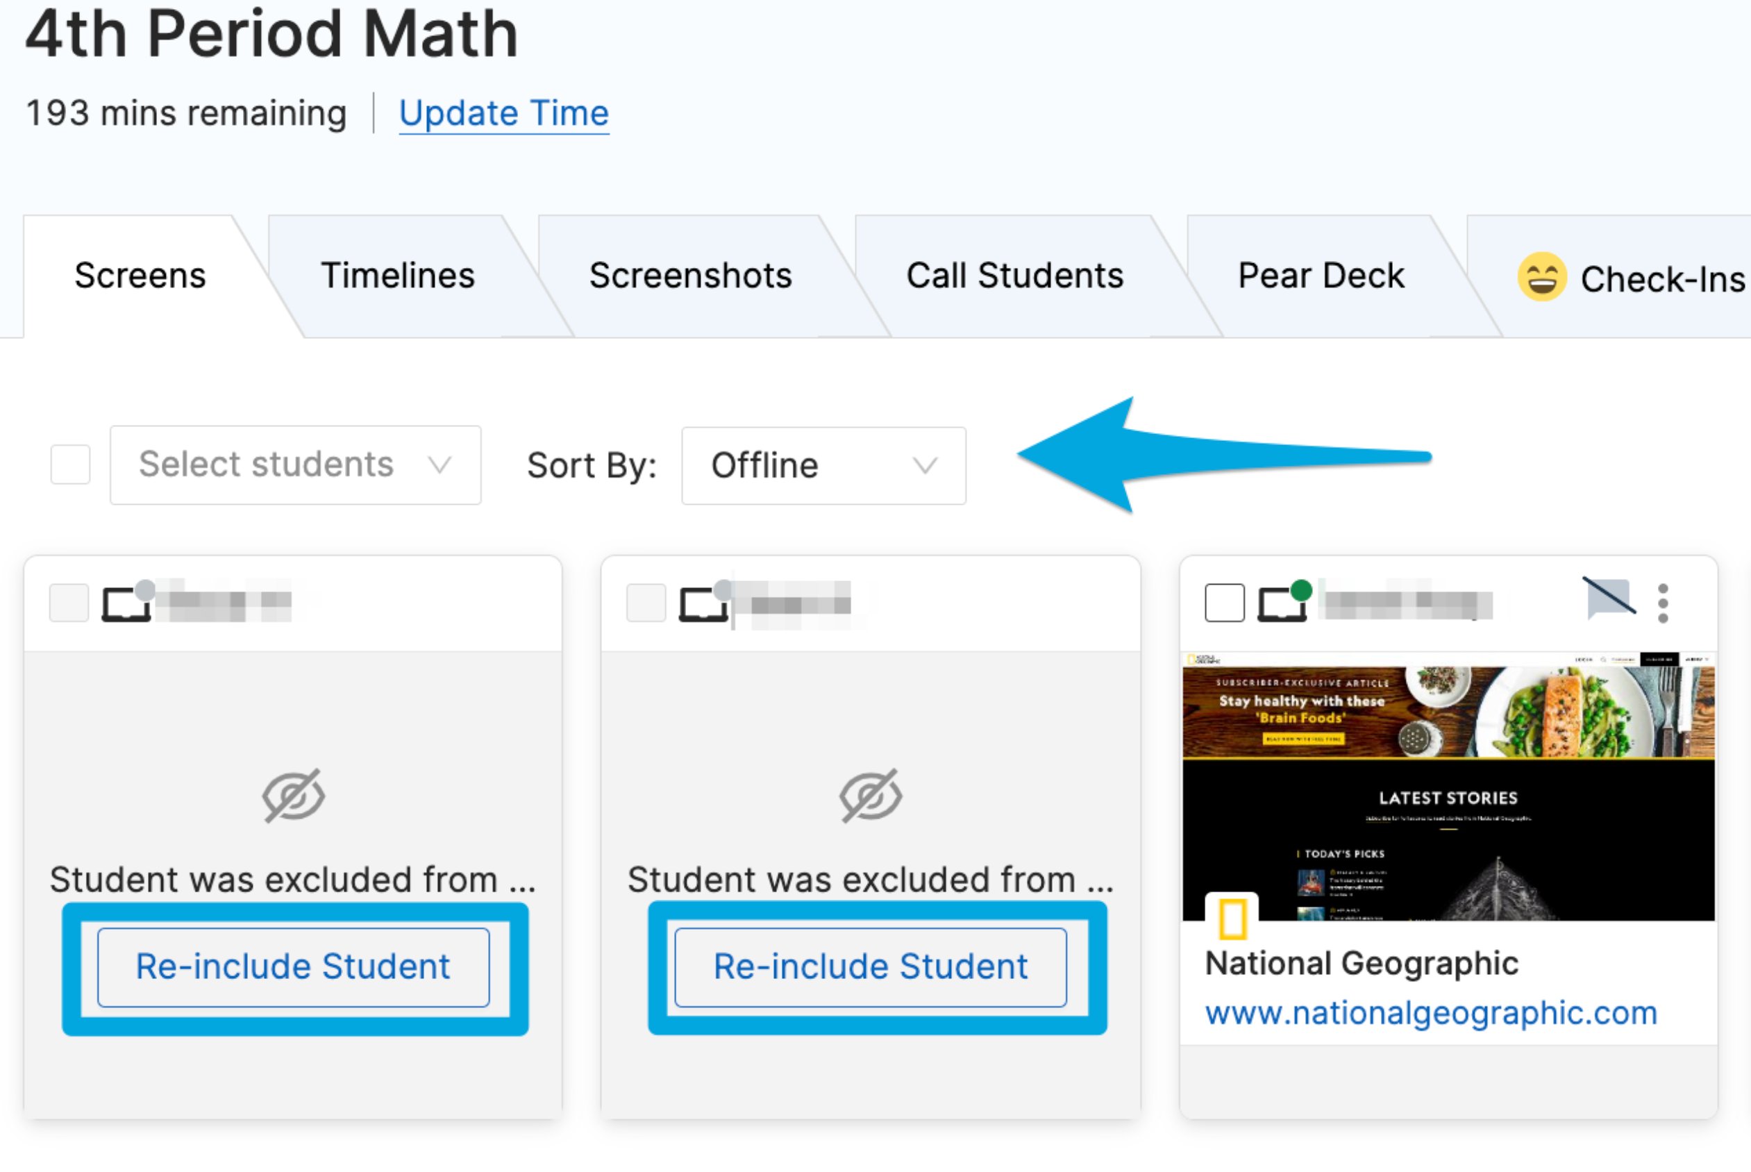Click the crossed-out chat icon on third student card
Image resolution: width=1751 pixels, height=1172 pixels.
(1610, 598)
